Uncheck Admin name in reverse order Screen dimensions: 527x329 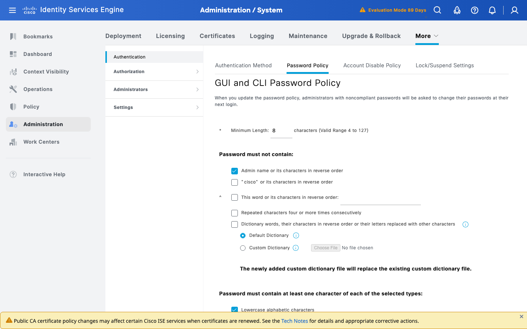(x=235, y=171)
